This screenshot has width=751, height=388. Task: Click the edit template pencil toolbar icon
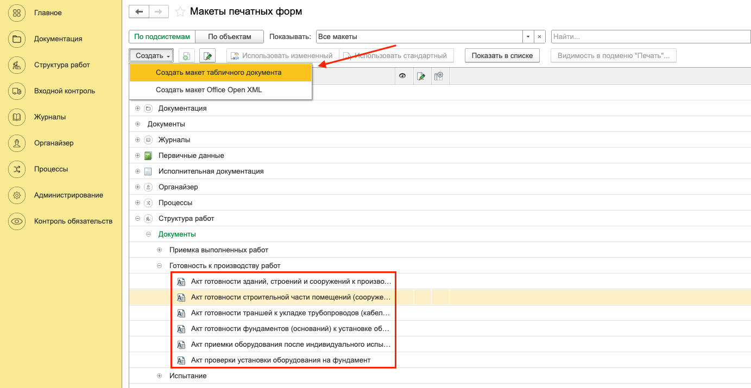click(x=207, y=56)
